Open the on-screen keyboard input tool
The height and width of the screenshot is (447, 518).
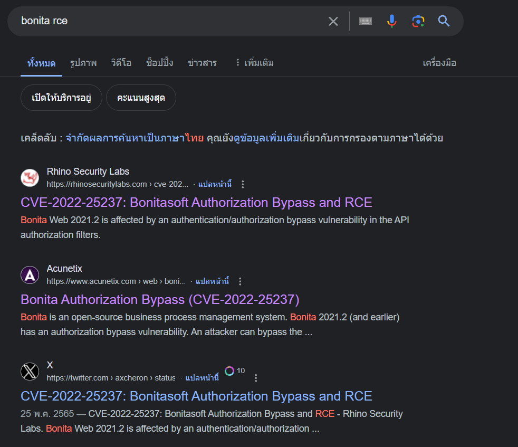[x=366, y=21]
